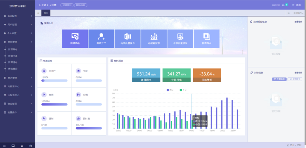The height and width of the screenshot is (148, 306).
Task: Click the notification bell icon
Action: coord(283,5)
